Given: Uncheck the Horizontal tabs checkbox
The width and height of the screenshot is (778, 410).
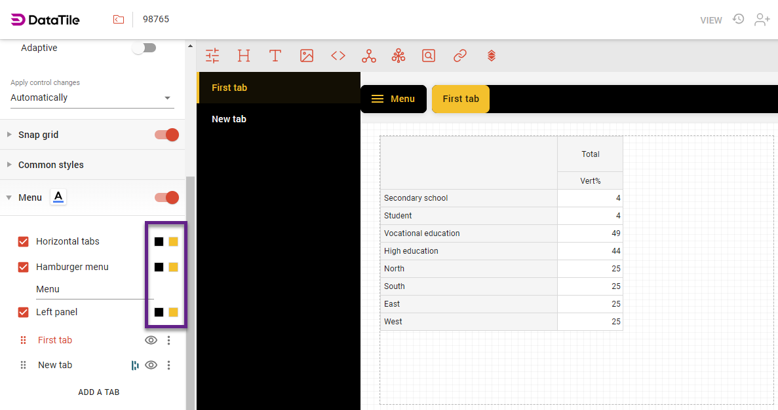Looking at the screenshot, I should 24,241.
